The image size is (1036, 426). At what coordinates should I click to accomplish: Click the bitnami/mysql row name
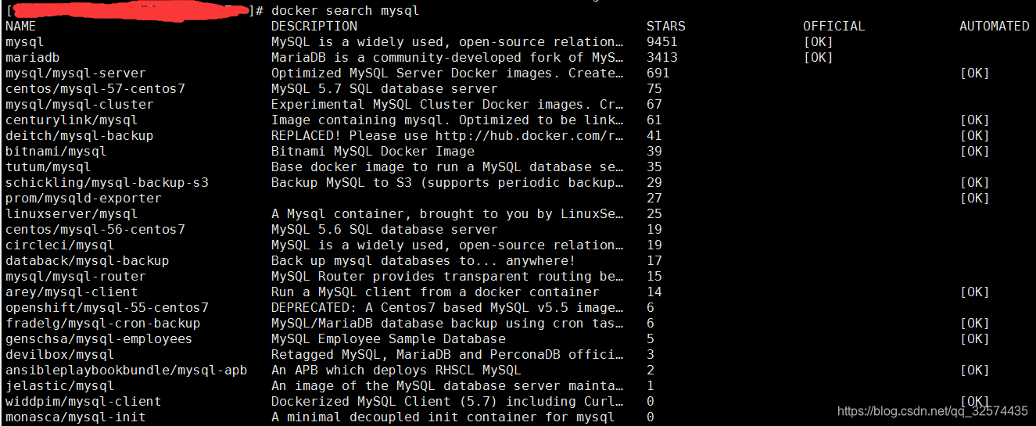(56, 152)
